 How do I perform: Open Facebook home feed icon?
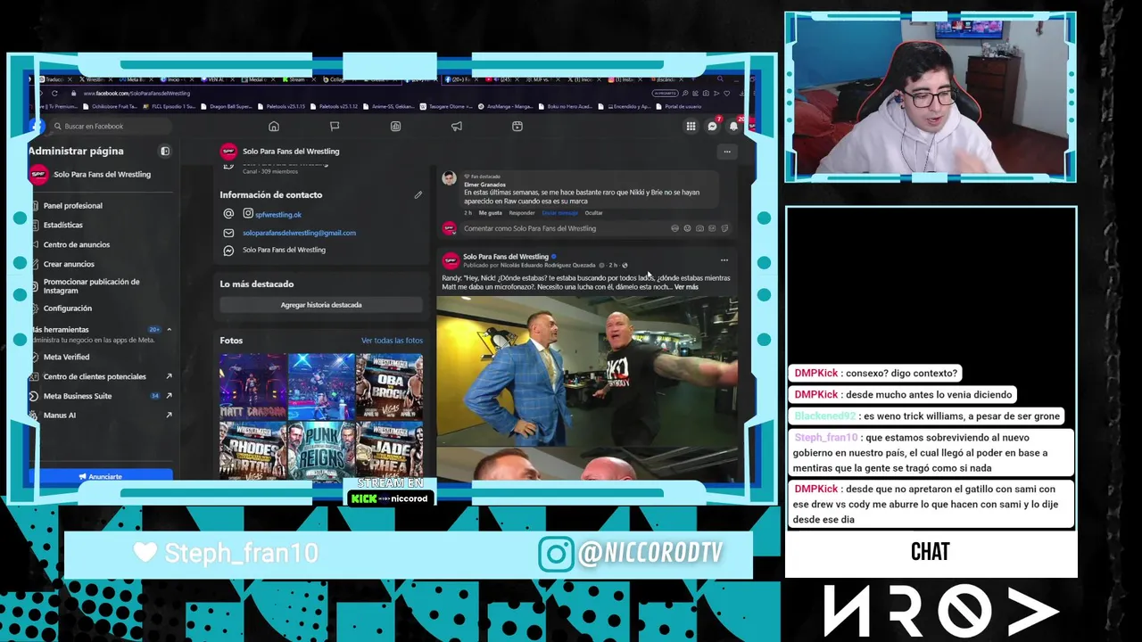274,127
